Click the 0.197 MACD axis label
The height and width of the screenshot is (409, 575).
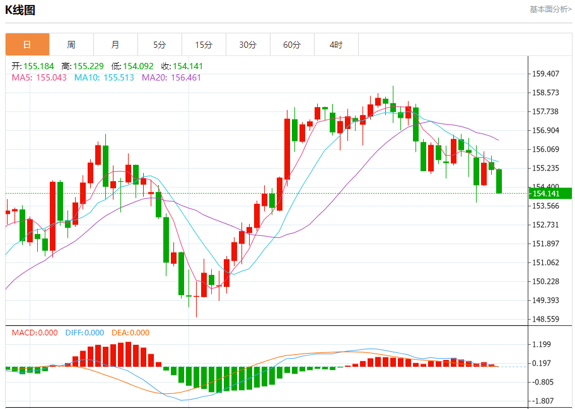click(542, 363)
